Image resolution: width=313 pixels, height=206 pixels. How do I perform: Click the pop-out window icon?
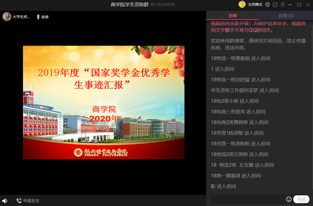tap(275, 4)
